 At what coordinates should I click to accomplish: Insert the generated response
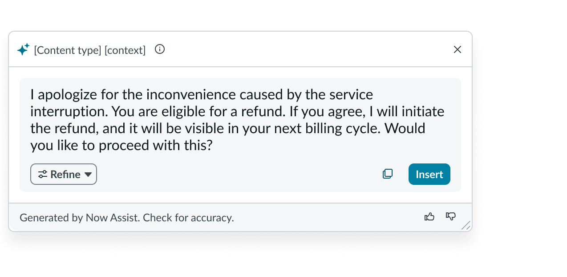point(429,174)
